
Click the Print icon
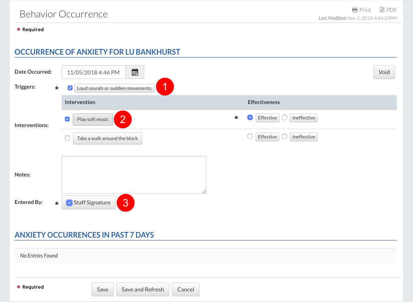pyautogui.click(x=355, y=10)
